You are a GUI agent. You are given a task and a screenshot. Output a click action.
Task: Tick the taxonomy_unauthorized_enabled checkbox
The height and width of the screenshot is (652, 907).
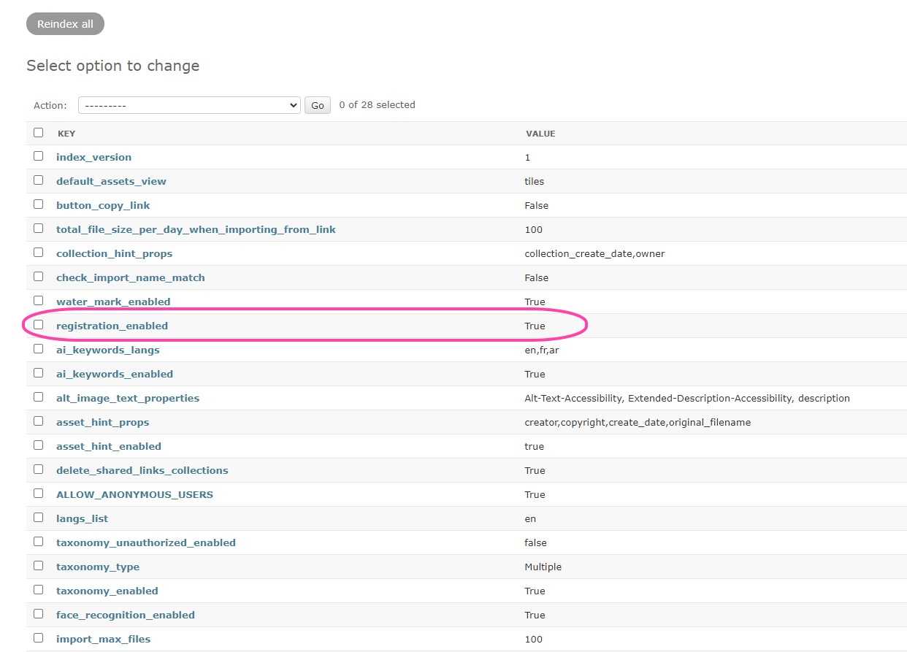38,542
